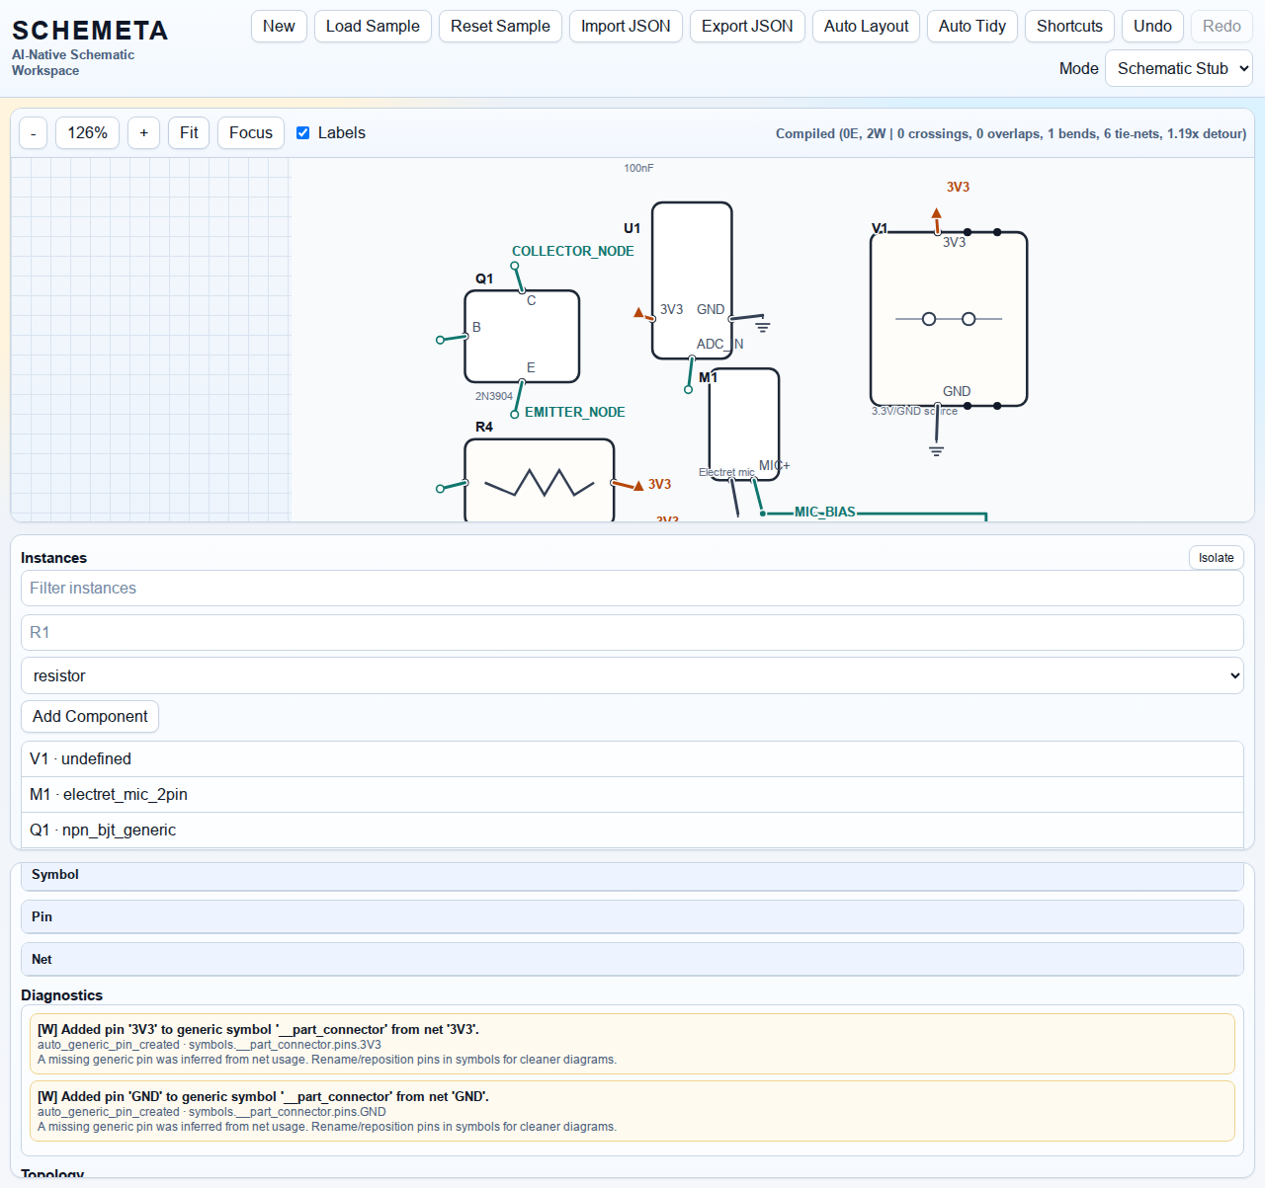The height and width of the screenshot is (1188, 1265).
Task: Expand the Net section
Action: click(x=632, y=960)
